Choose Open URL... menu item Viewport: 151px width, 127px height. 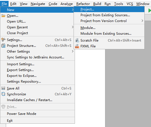(x=37, y=21)
